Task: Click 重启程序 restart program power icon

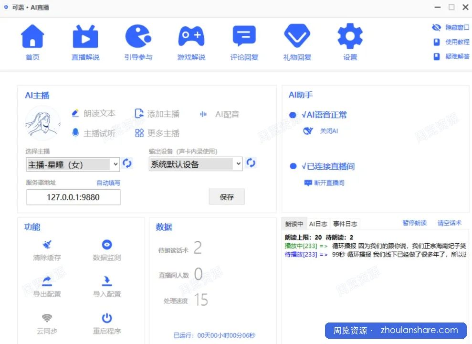Action: pos(107,318)
